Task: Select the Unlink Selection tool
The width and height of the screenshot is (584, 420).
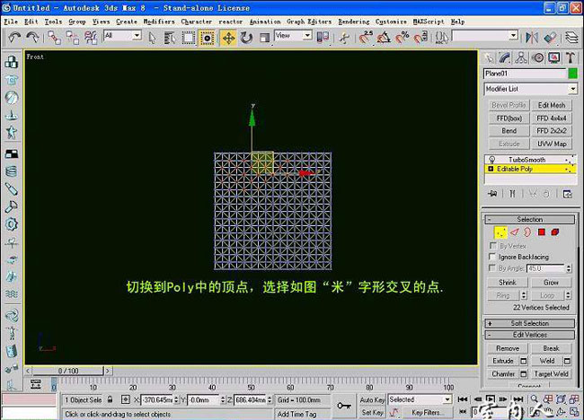Action: [x=72, y=37]
